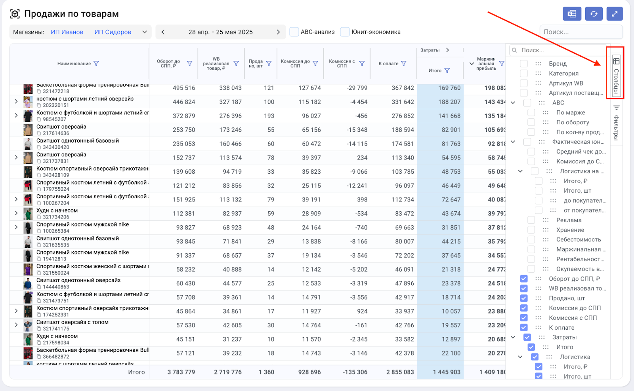
Task: Expand row for Худи с начесом 321734206
Action: click(16, 213)
